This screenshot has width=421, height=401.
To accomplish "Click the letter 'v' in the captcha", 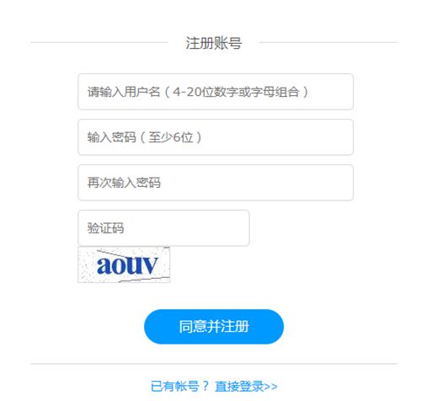I will pyautogui.click(x=150, y=265).
